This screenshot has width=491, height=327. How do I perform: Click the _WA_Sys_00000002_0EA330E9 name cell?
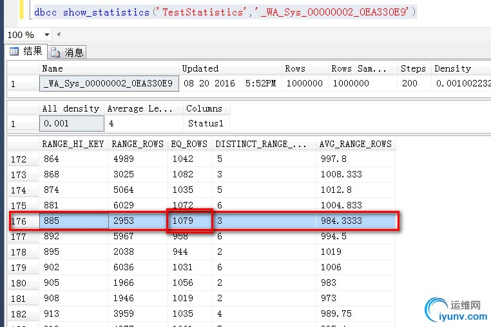(x=109, y=83)
